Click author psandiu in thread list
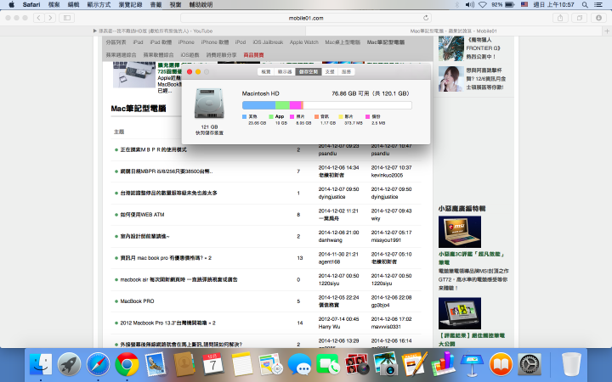612x382 pixels. point(327,154)
